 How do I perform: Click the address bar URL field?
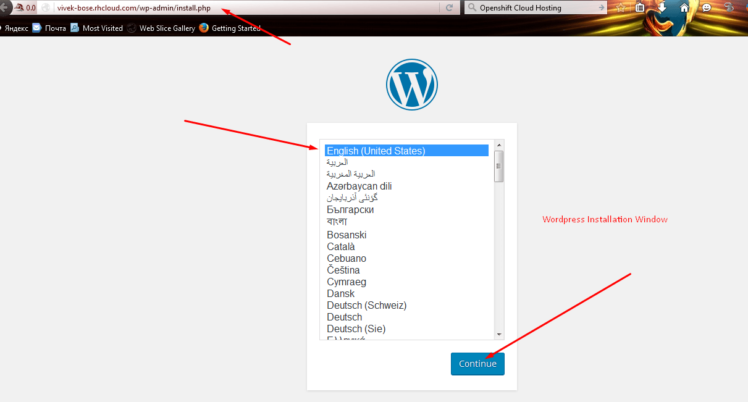tap(247, 8)
